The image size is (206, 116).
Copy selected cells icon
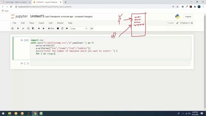28,28
